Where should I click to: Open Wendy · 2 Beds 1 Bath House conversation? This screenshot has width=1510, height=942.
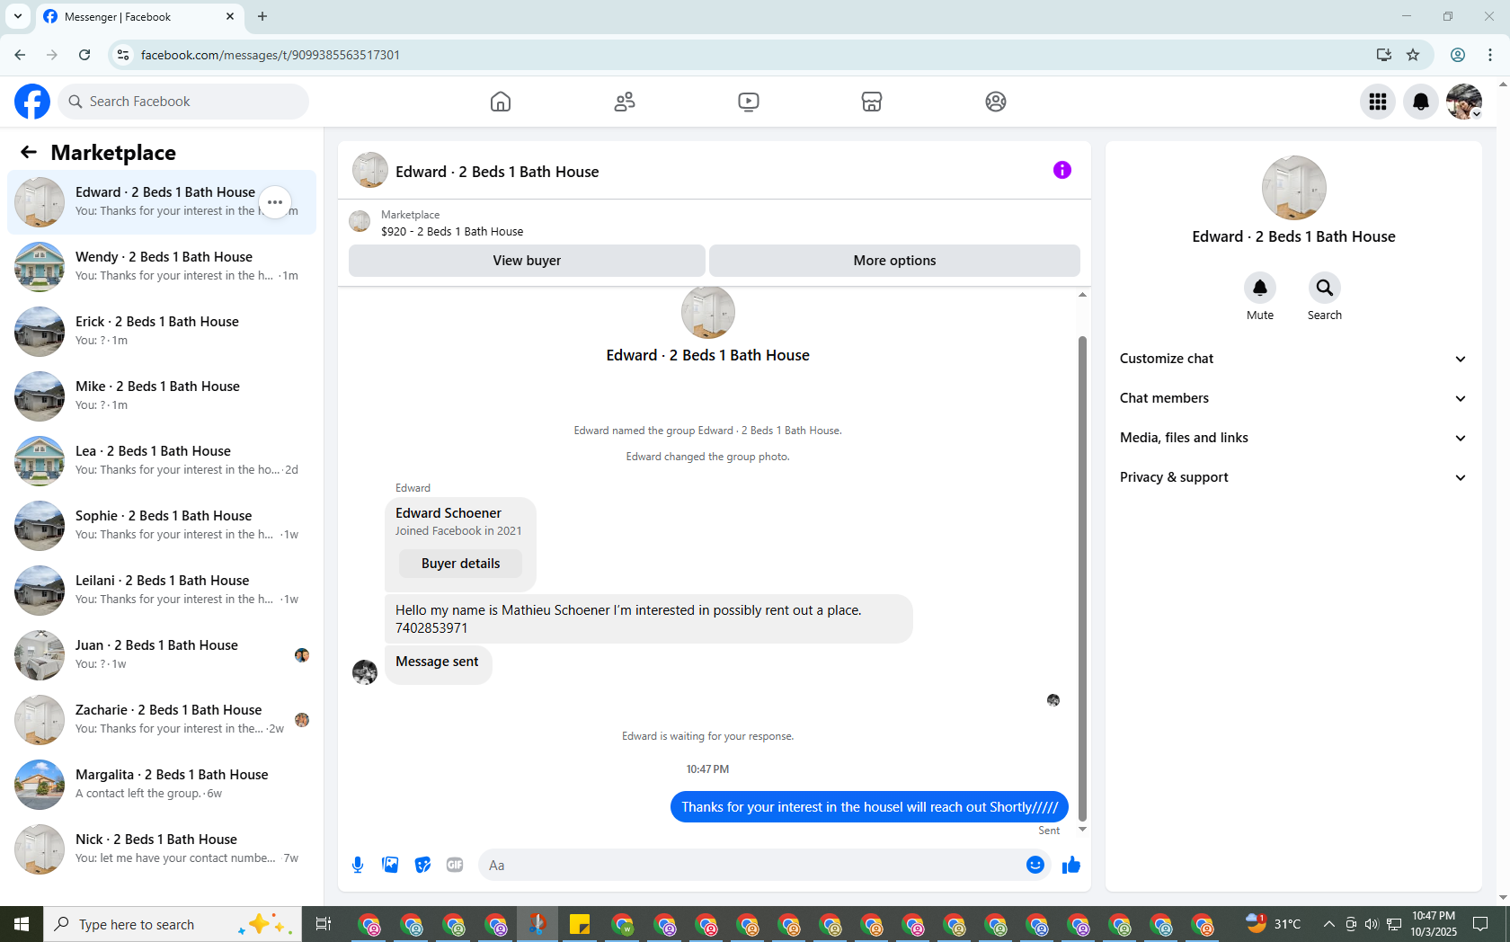pos(162,267)
